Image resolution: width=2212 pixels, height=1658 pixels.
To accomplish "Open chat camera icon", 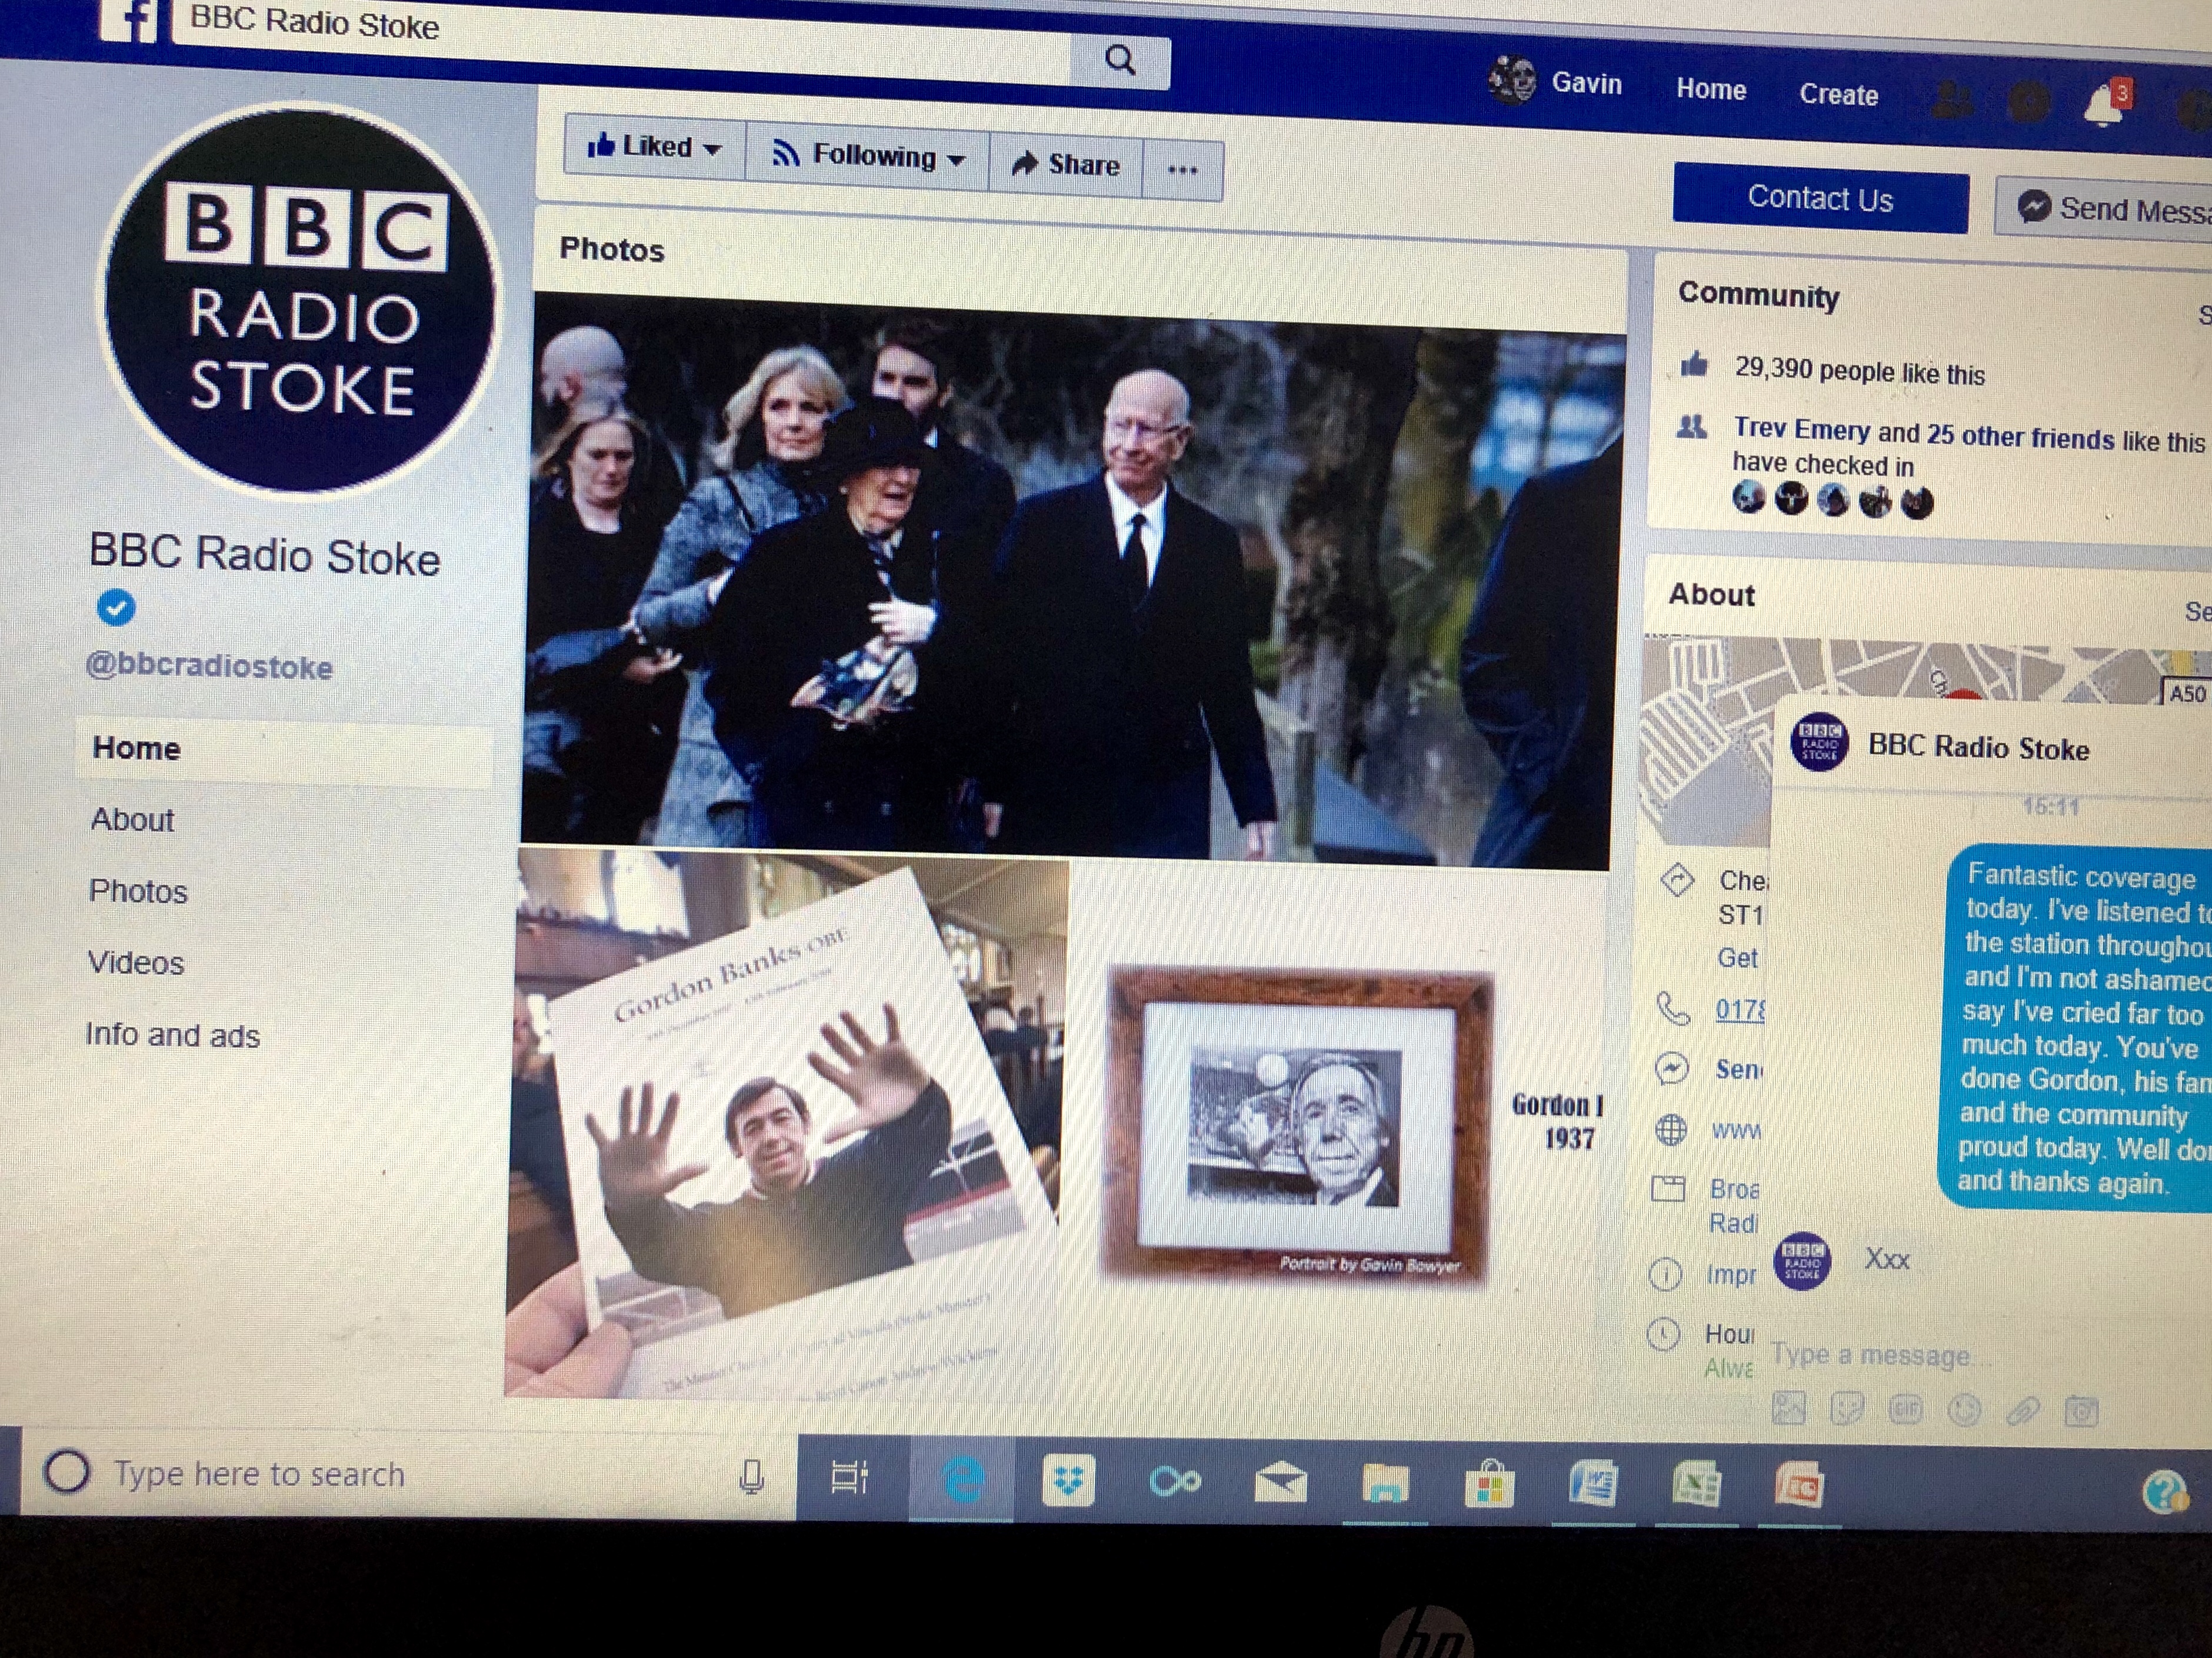I will (x=2081, y=1412).
